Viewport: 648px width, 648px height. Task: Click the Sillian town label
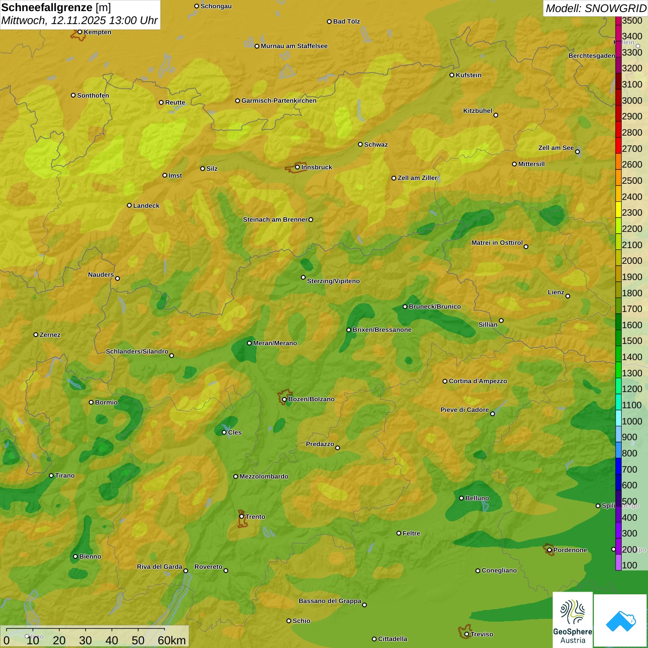[x=488, y=324]
